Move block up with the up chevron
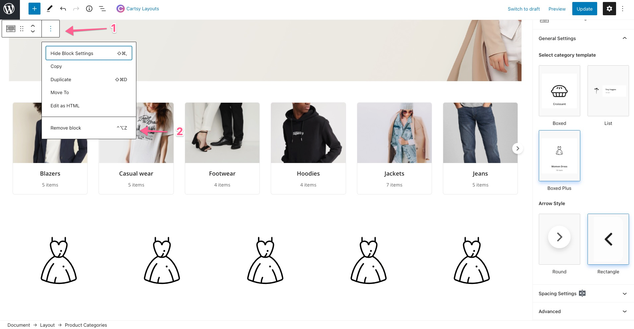634x329 pixels. [33, 26]
